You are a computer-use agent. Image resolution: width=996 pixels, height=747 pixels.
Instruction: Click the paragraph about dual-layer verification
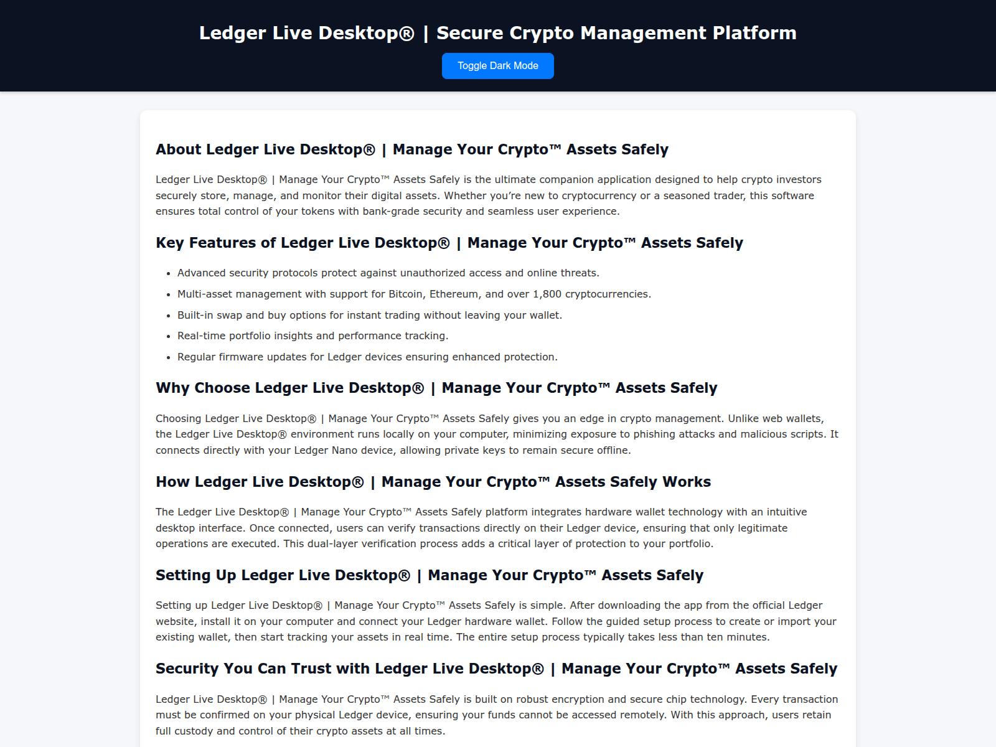[481, 528]
